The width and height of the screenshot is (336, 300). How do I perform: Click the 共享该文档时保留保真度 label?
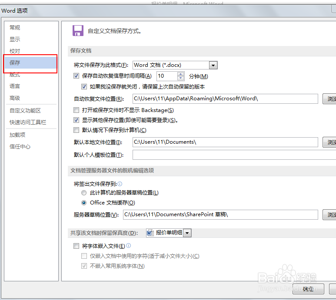[x=104, y=233]
